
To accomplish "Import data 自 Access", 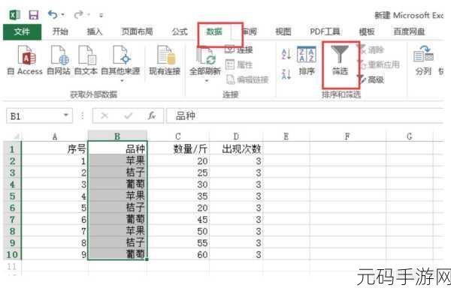I will click(x=25, y=60).
